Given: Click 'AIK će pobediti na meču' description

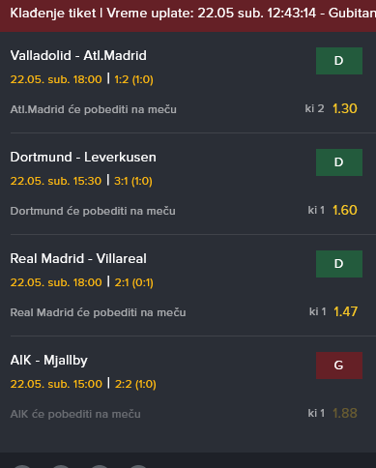Looking at the screenshot, I should [x=75, y=414].
